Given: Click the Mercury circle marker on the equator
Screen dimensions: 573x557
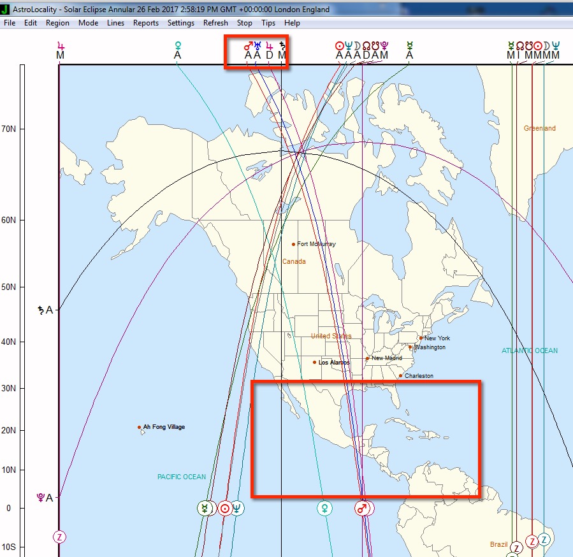Looking at the screenshot, I should click(x=205, y=508).
